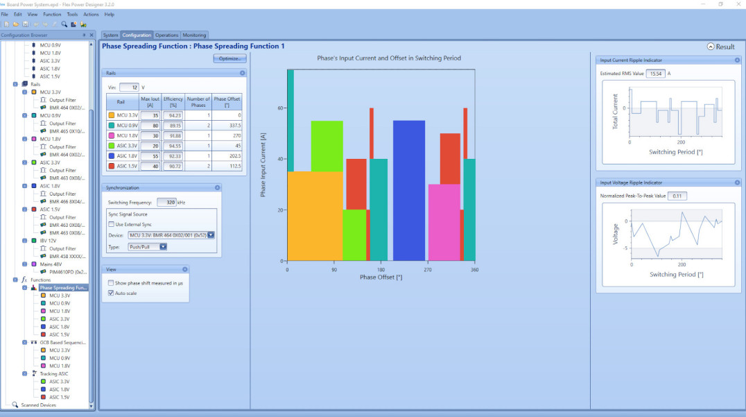746x417 pixels.
Task: Click the magnifier search toolbar icon
Action: [64, 24]
